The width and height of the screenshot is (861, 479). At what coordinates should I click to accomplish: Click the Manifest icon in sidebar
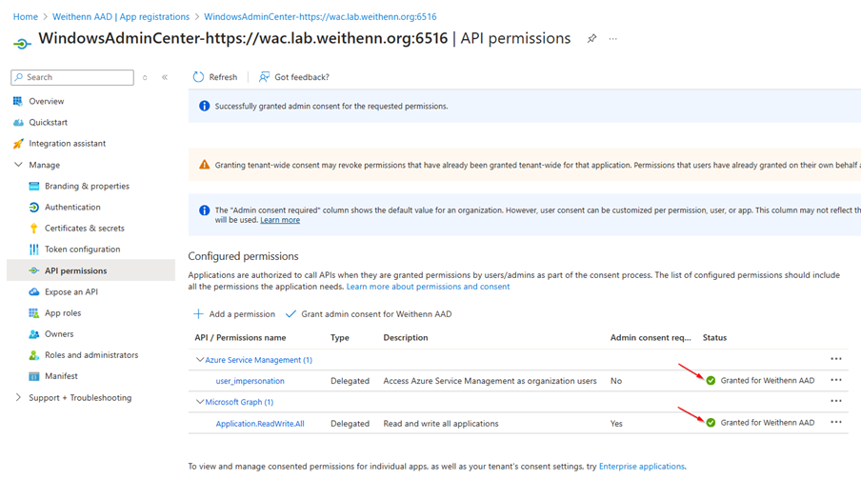pos(34,376)
